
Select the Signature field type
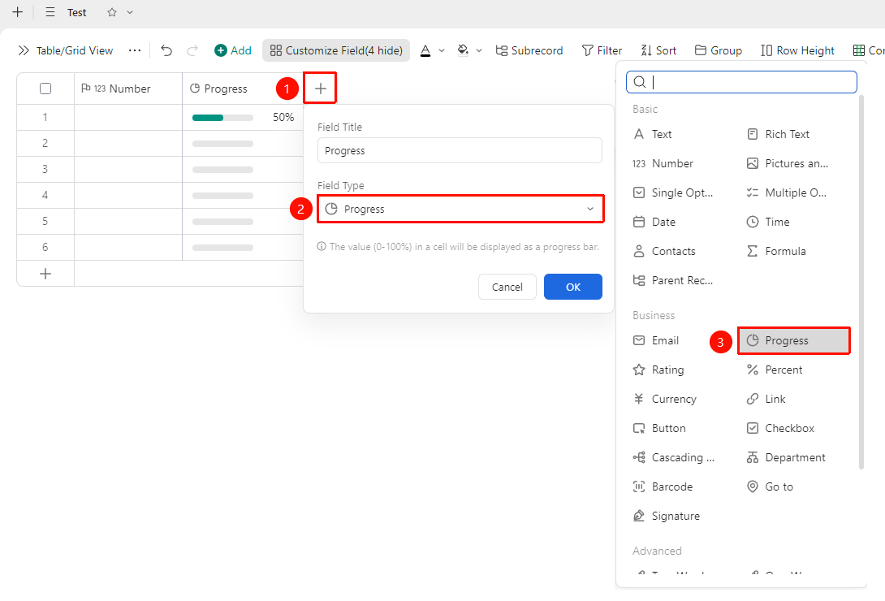(667, 516)
